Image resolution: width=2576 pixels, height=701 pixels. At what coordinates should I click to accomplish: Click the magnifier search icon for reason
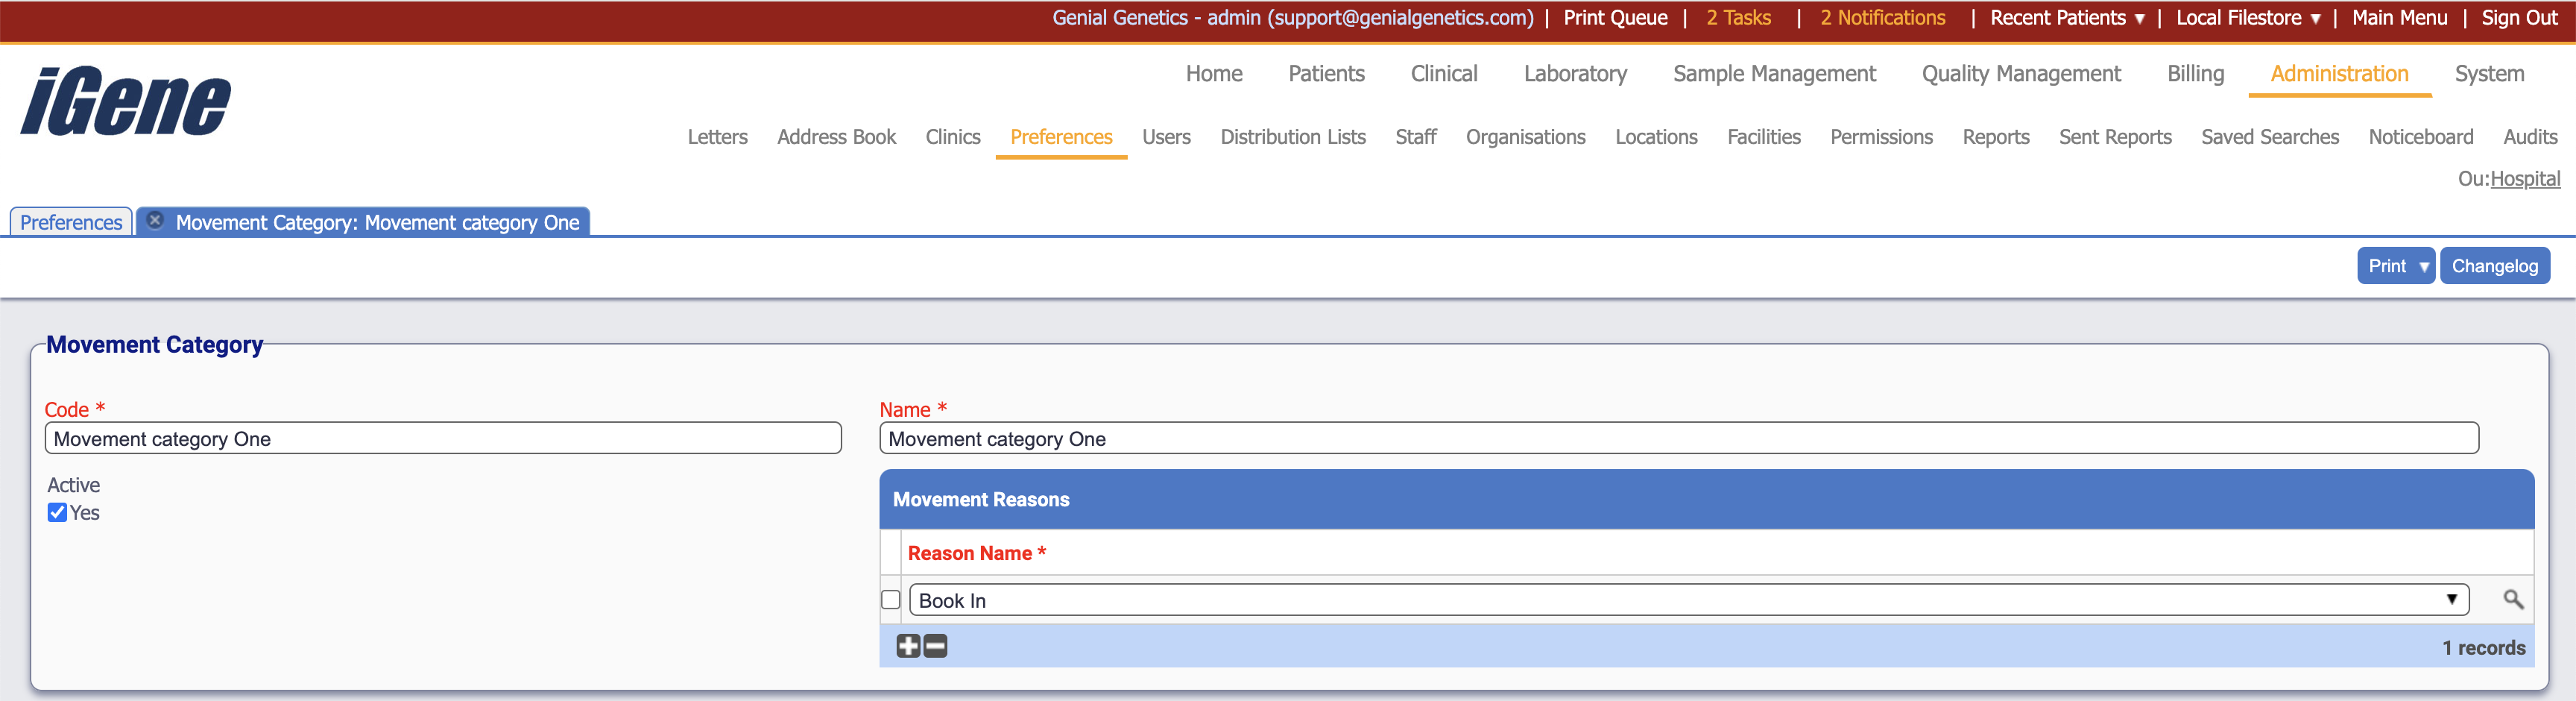tap(2512, 600)
